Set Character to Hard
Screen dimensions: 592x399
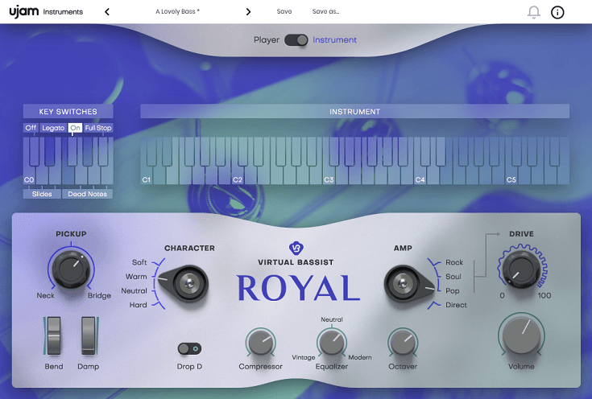pos(138,305)
